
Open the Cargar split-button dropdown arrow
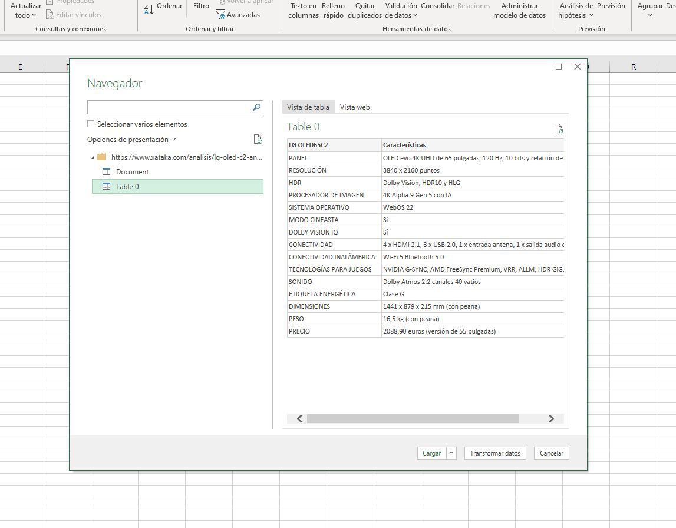coord(450,453)
